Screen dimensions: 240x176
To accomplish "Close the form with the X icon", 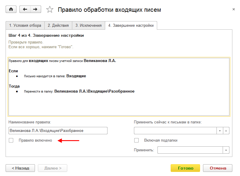I will pos(234,9).
